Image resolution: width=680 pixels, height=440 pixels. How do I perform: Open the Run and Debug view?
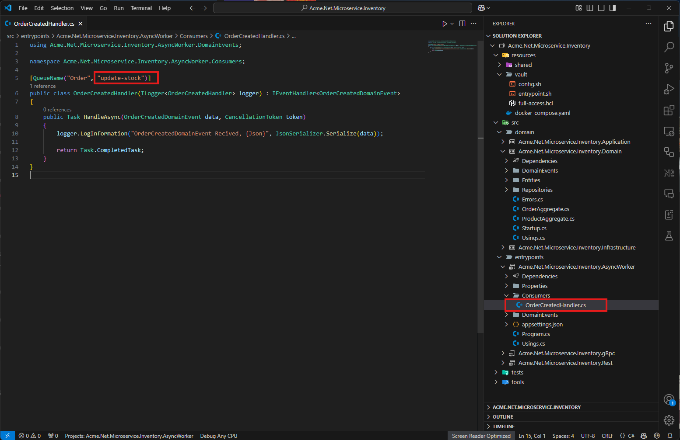(669, 89)
